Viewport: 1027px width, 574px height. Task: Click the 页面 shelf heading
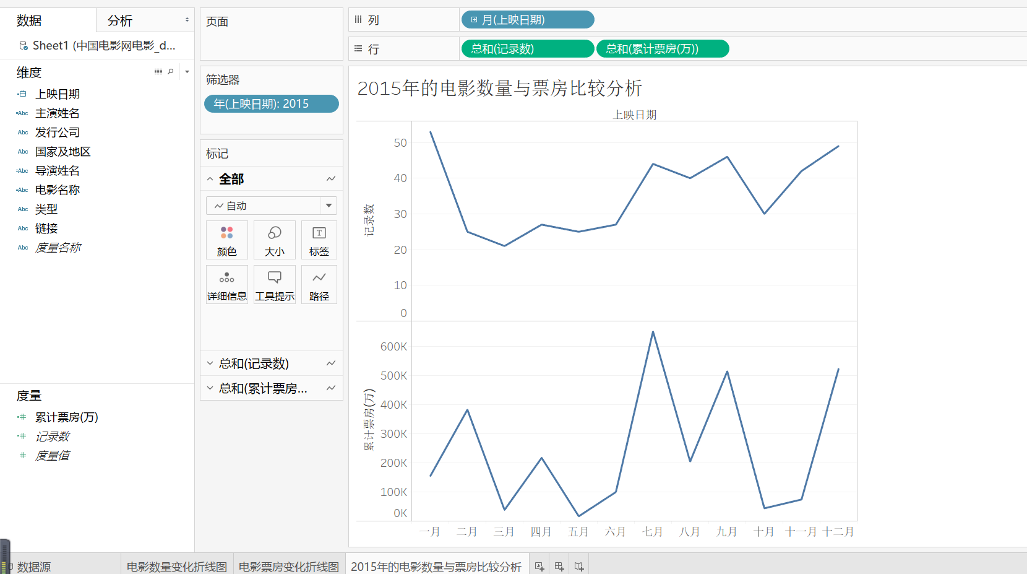217,22
